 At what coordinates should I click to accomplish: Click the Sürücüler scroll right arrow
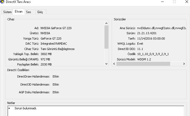point(184,64)
